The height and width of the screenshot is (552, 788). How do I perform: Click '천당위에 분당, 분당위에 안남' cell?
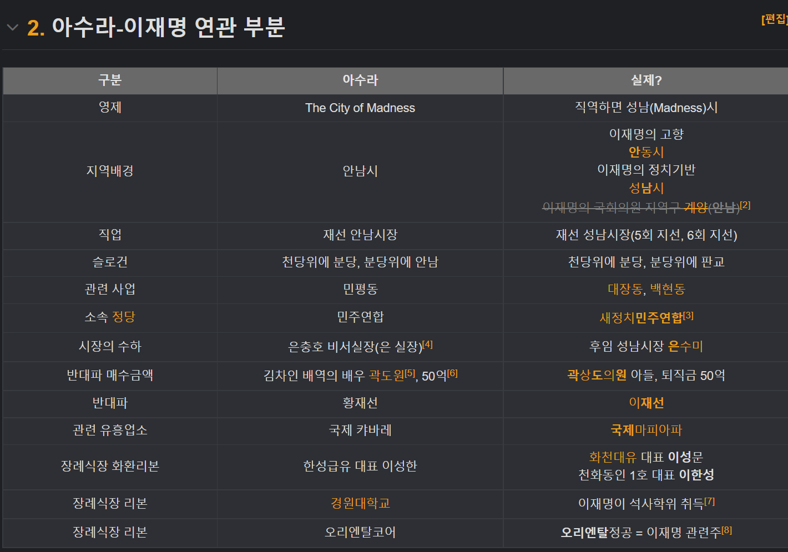(360, 262)
